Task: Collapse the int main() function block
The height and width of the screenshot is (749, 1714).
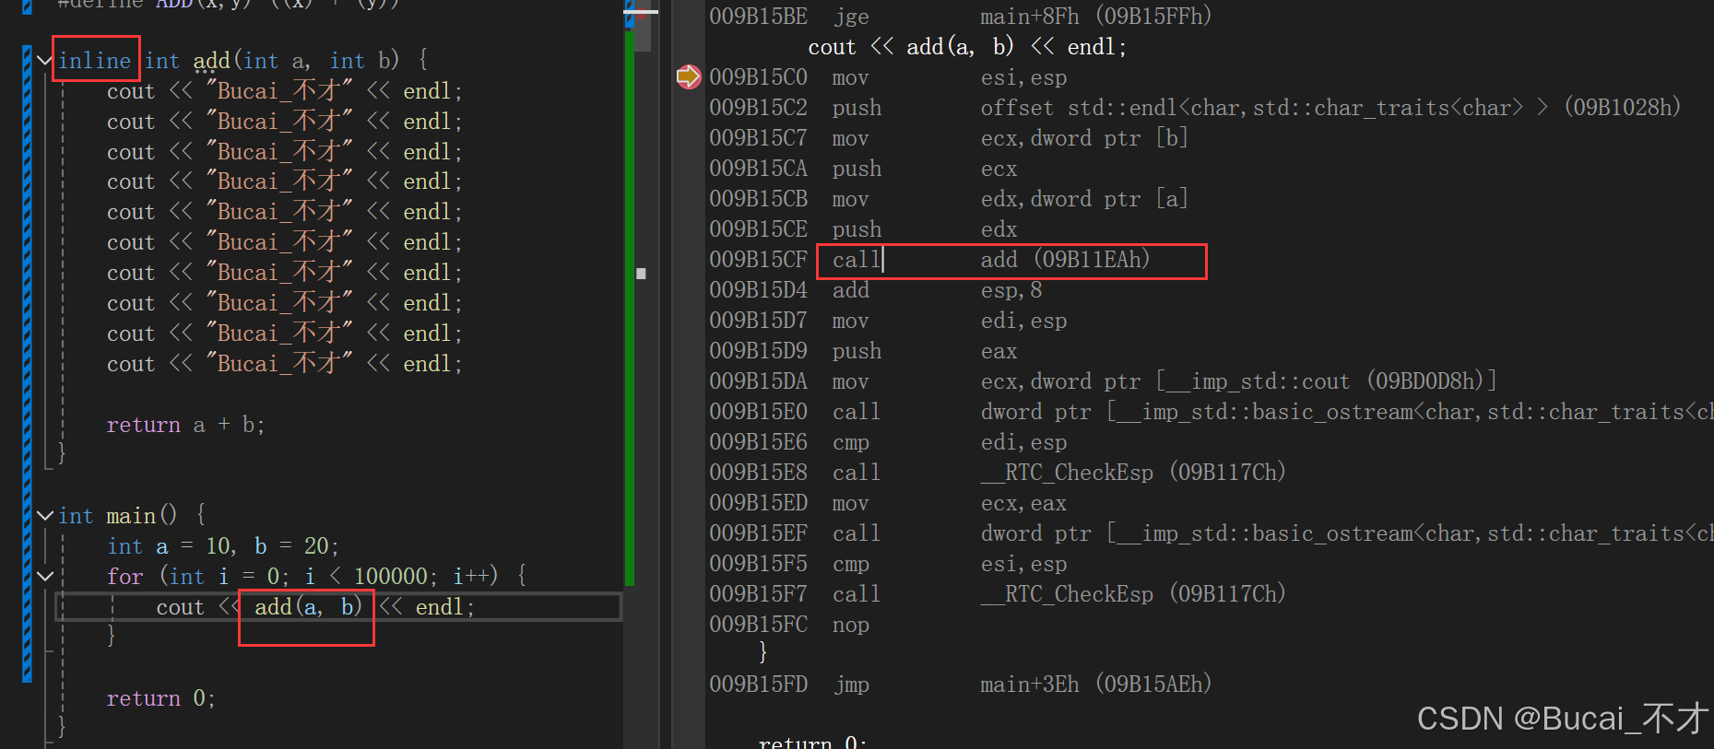Action: pyautogui.click(x=43, y=516)
